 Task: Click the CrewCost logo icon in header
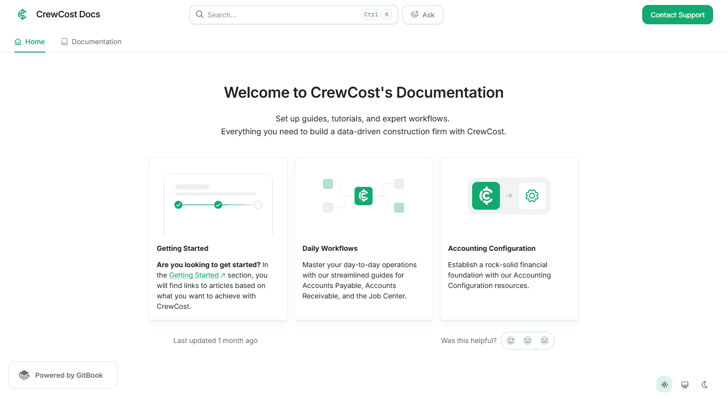coord(22,14)
